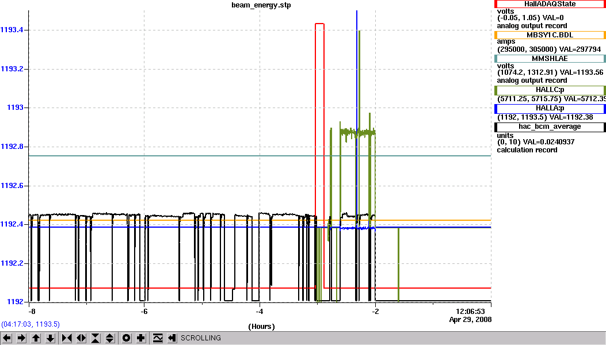606x345 pixels.
Task: Click the MBSY1C.BDL value VAL=297794
Action: (x=580, y=49)
